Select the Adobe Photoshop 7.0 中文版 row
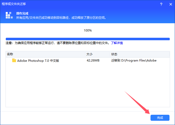Image resolution: width=175 pixels, height=125 pixels. pos(88,60)
